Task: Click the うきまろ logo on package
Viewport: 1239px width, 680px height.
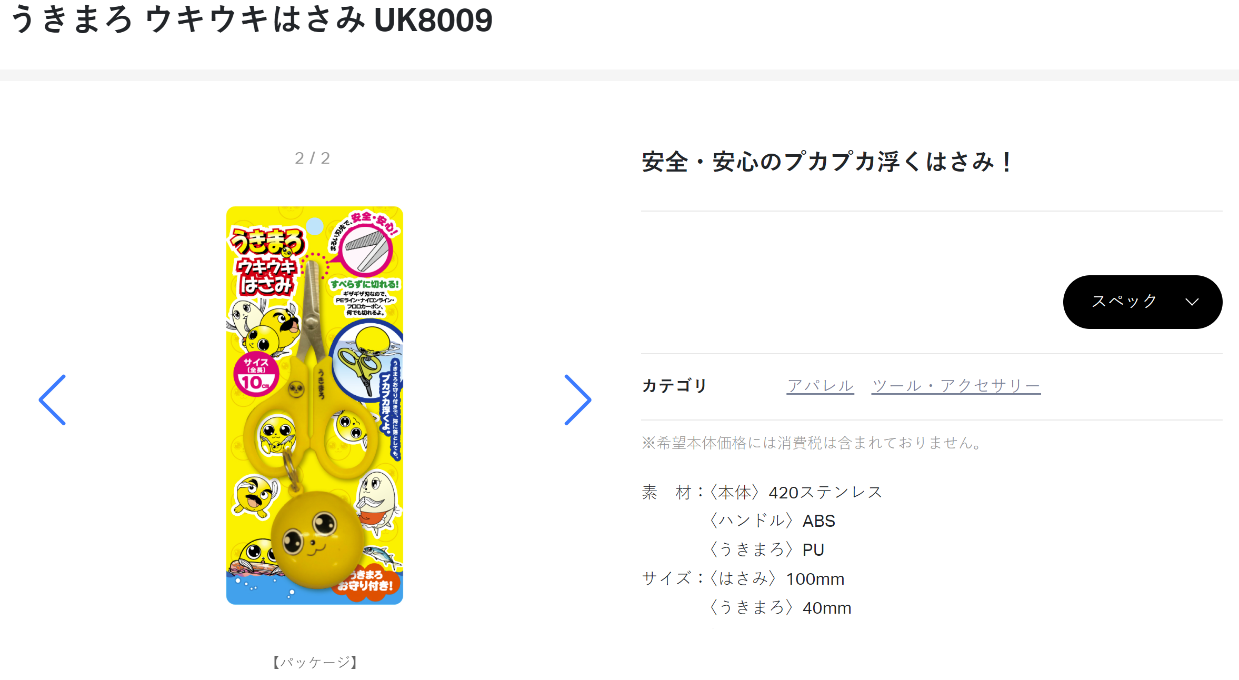Action: click(x=267, y=242)
